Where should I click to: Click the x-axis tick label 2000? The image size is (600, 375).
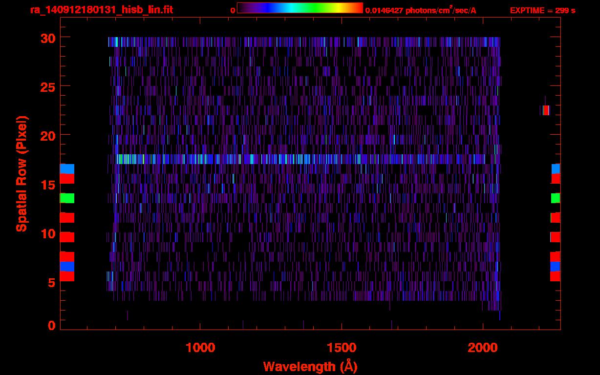pyautogui.click(x=483, y=348)
